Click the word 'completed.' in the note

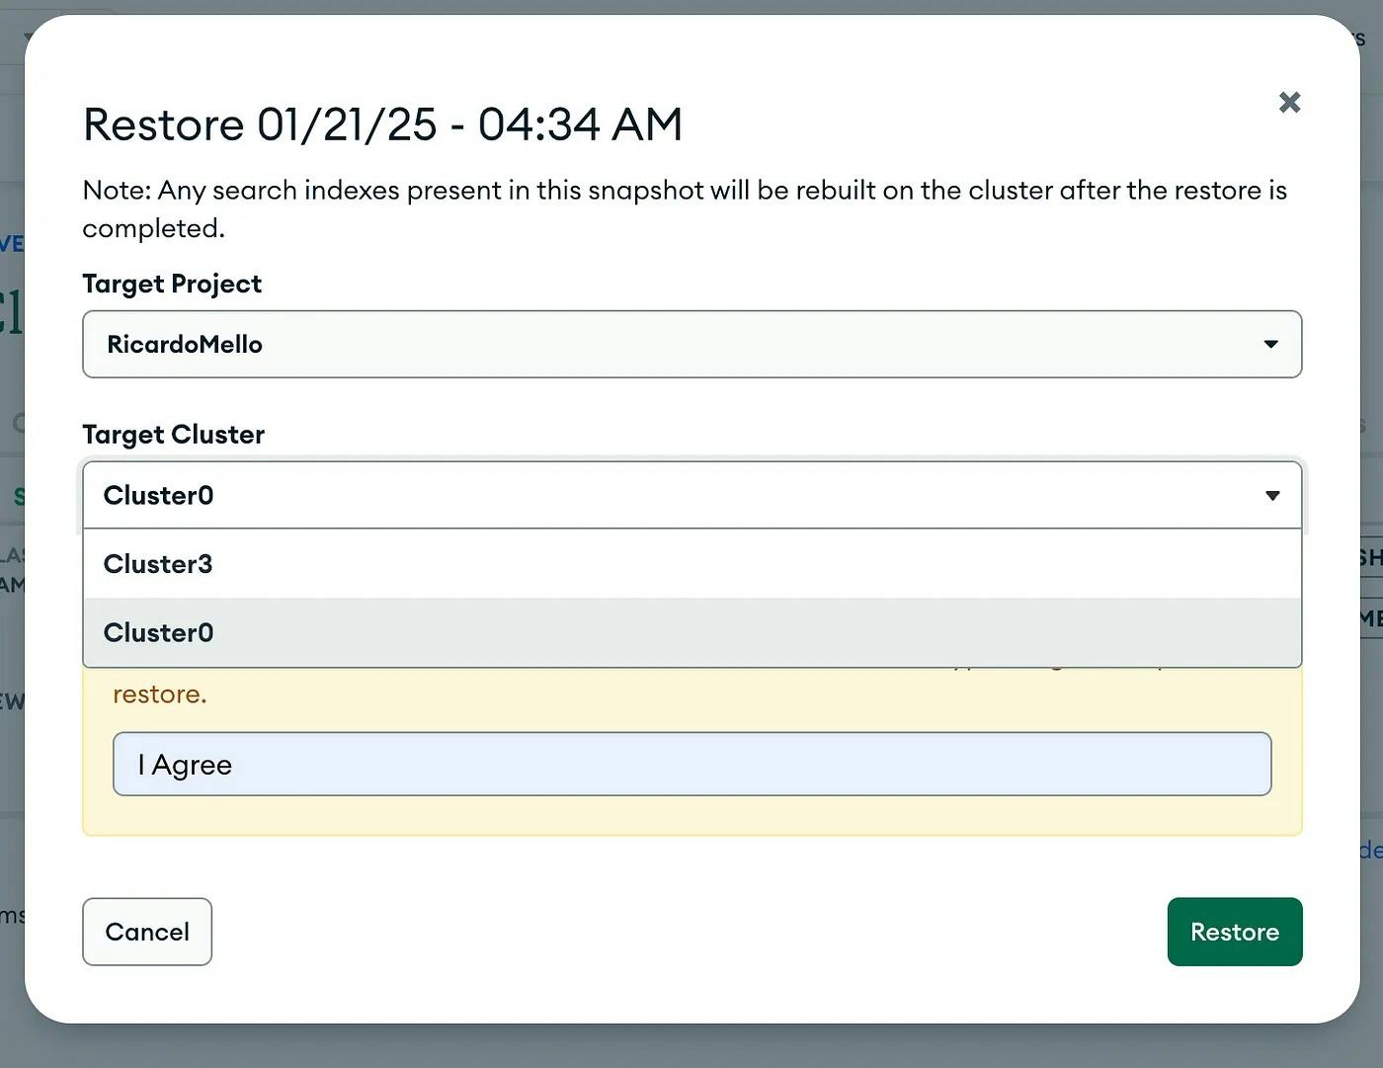pyautogui.click(x=153, y=229)
